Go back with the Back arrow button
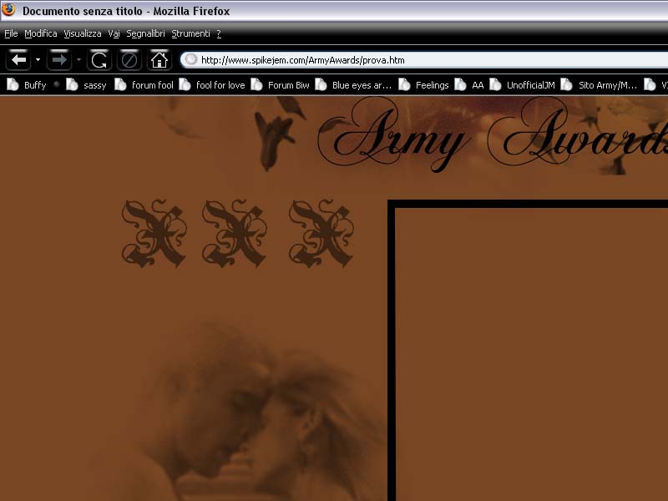Image resolution: width=668 pixels, height=501 pixels. click(18, 59)
